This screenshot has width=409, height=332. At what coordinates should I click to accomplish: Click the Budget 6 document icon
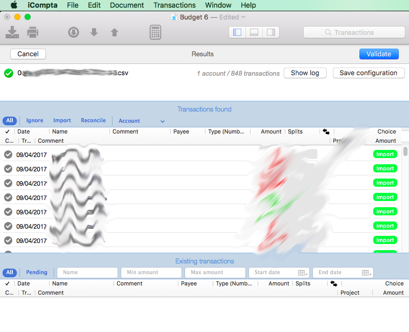pos(174,17)
